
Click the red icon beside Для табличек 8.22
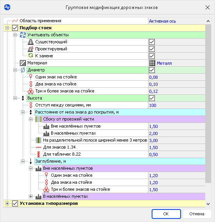coord(38,155)
